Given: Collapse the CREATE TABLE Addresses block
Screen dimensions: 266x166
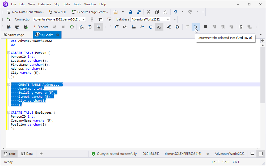Looking at the screenshot, I should pos(9,85).
